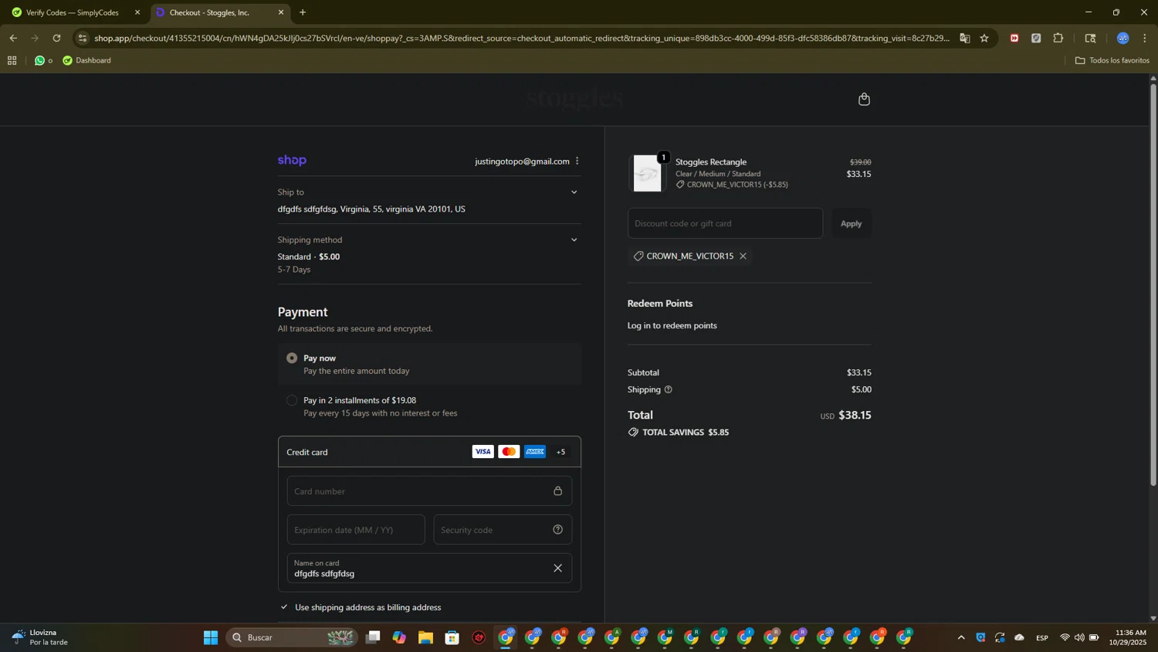
Task: Open a new browser tab
Action: click(303, 12)
